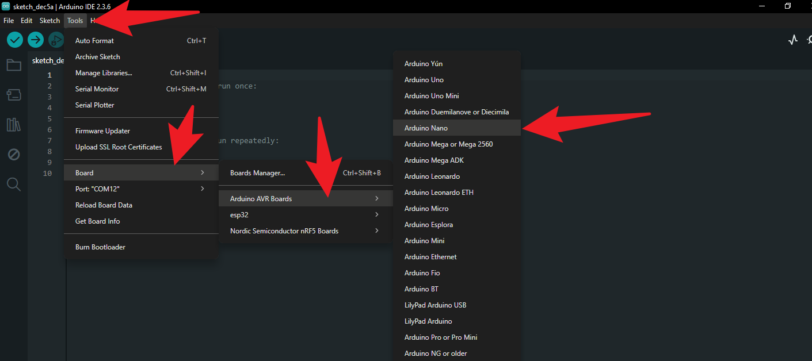Select Arduino BT board
Viewport: 812px width, 361px height.
coord(457,289)
